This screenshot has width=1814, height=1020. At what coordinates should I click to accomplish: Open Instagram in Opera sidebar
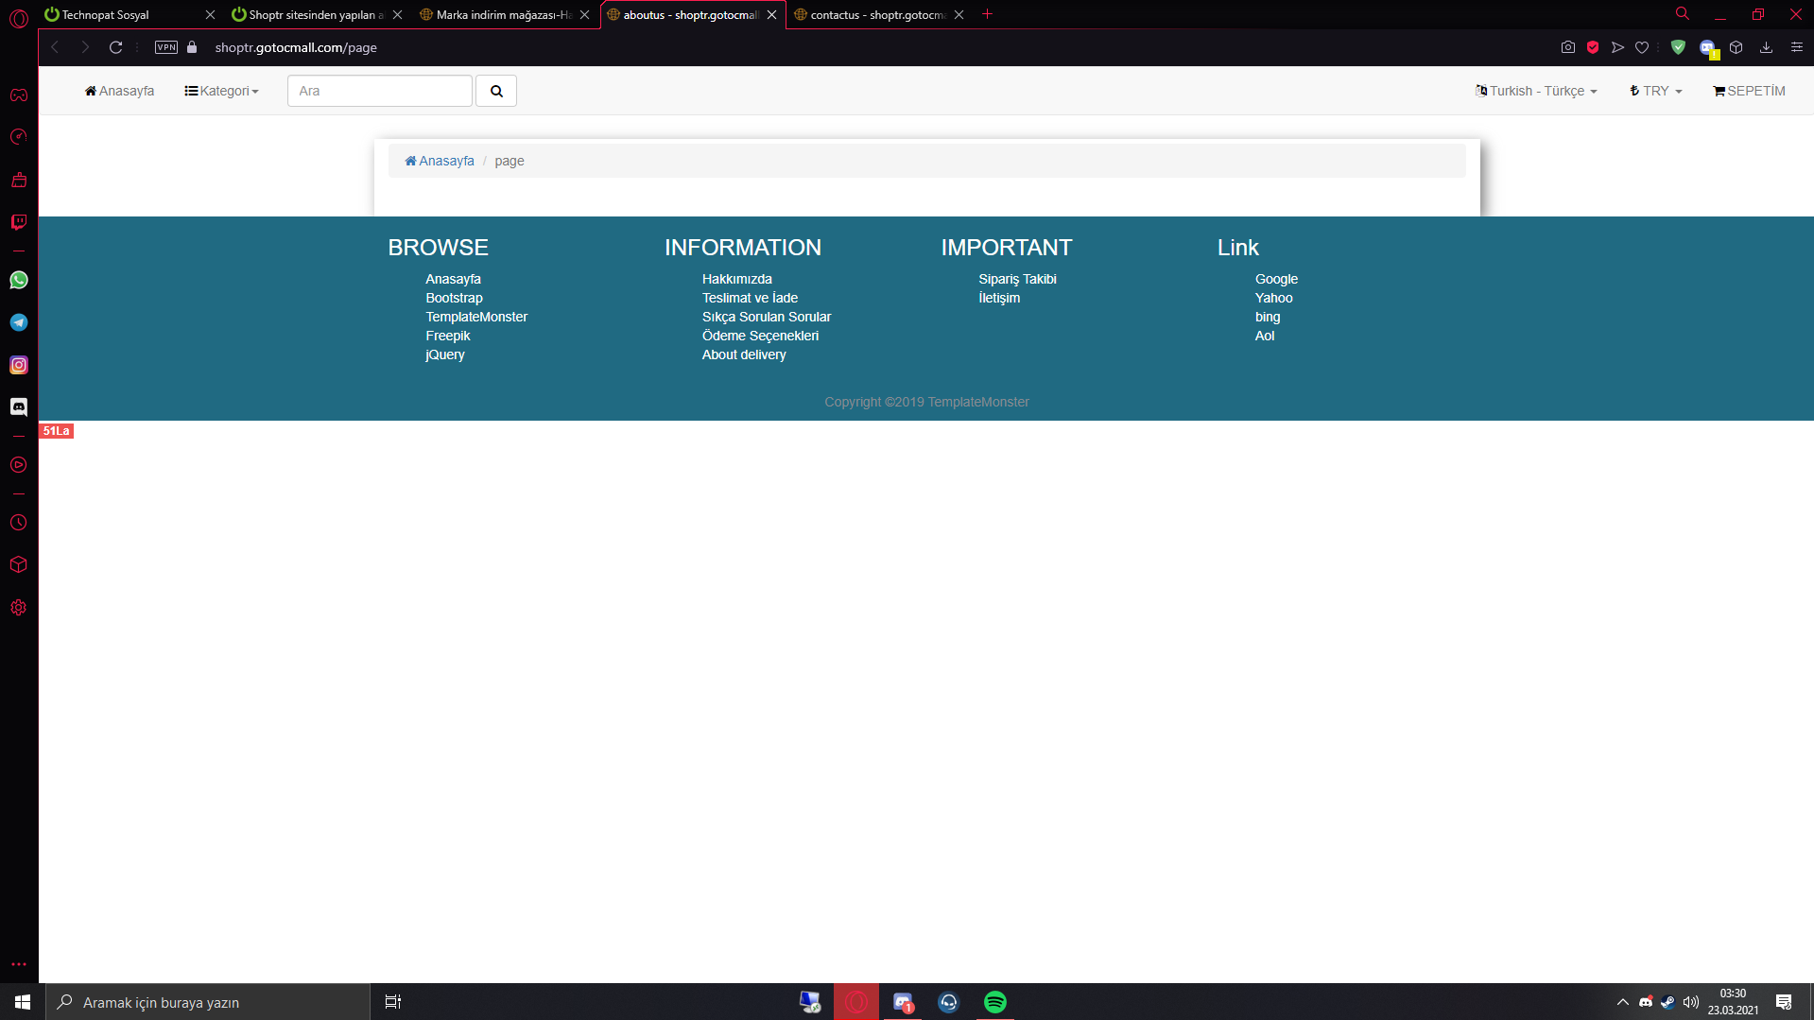19,365
